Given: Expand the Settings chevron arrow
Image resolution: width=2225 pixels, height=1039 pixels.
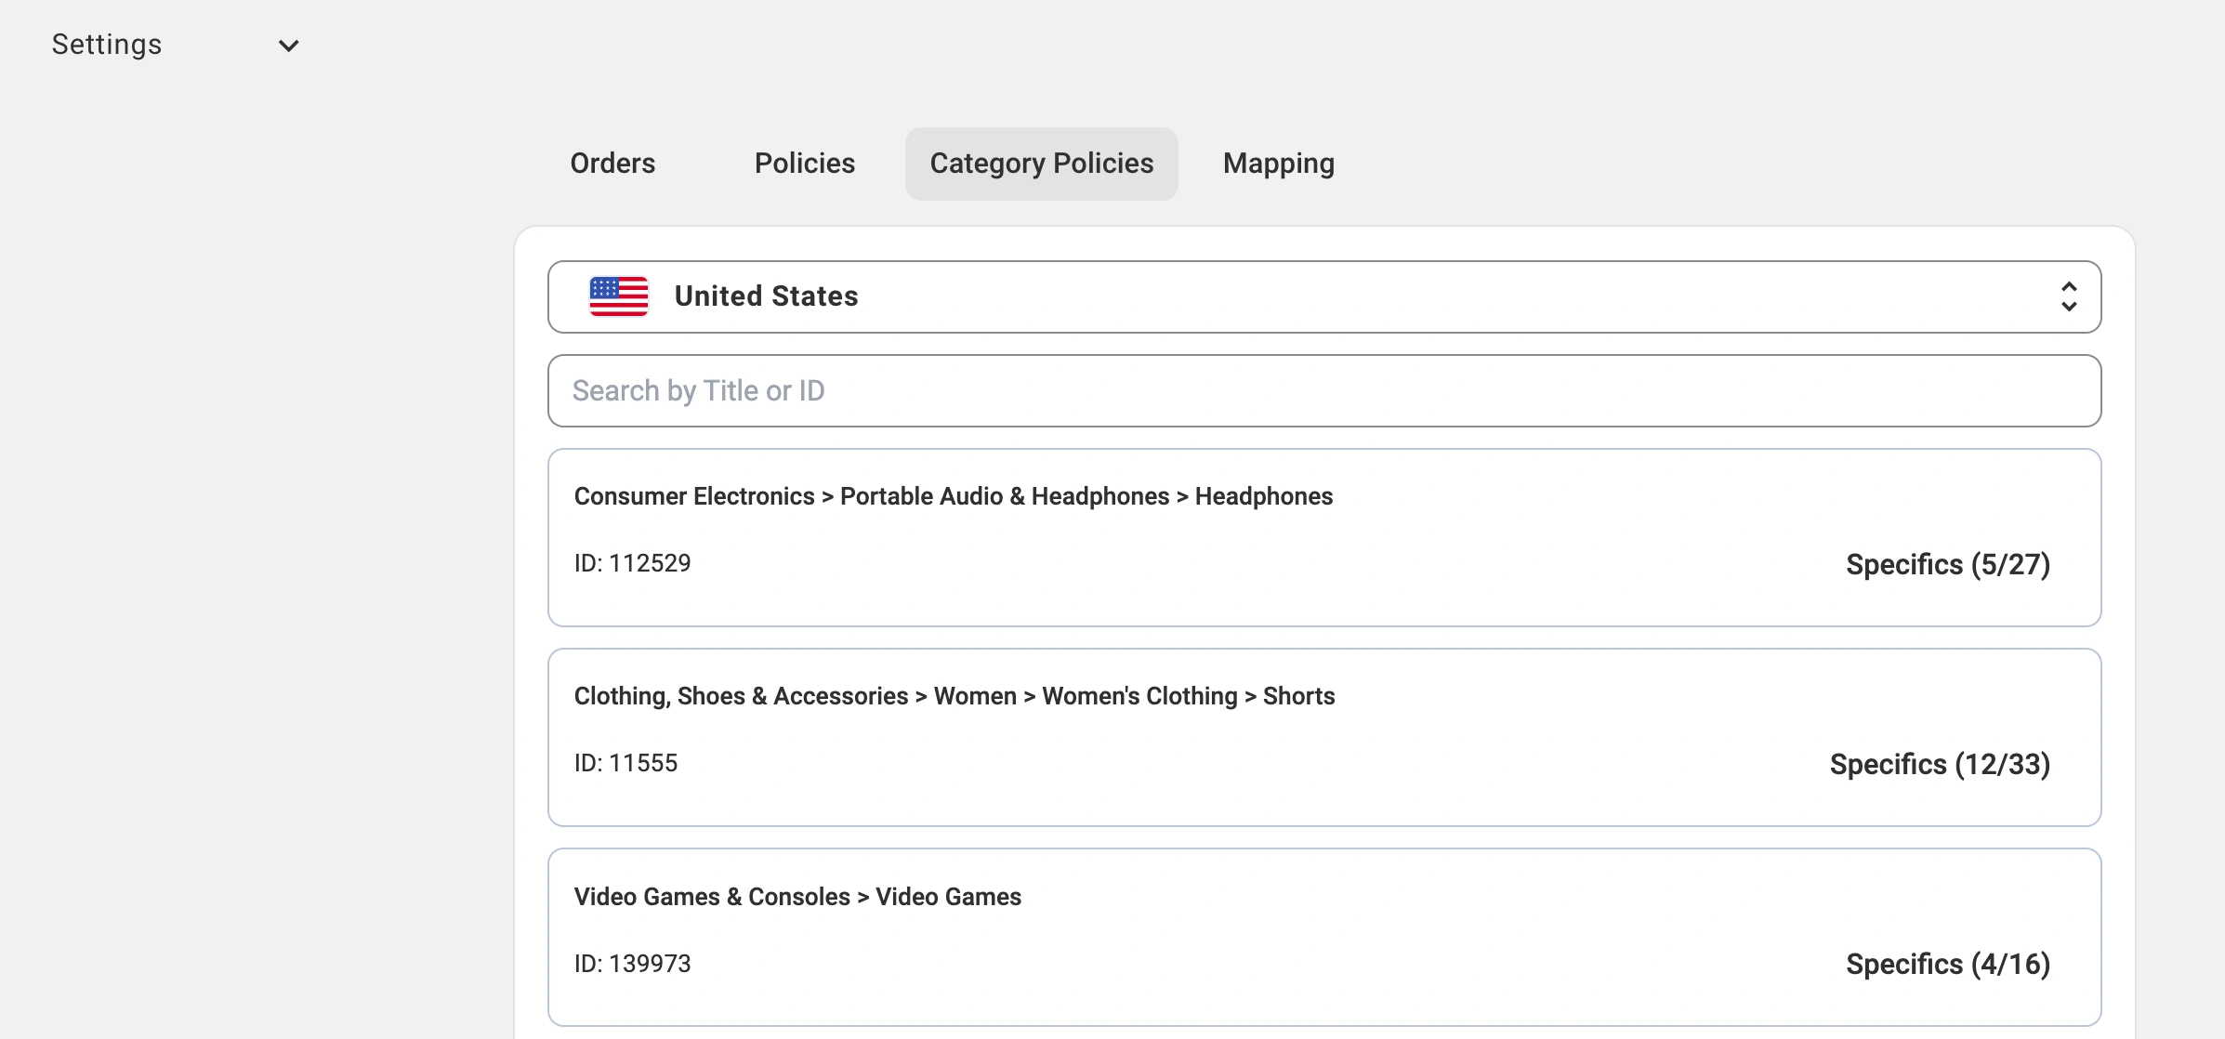Looking at the screenshot, I should (x=289, y=46).
